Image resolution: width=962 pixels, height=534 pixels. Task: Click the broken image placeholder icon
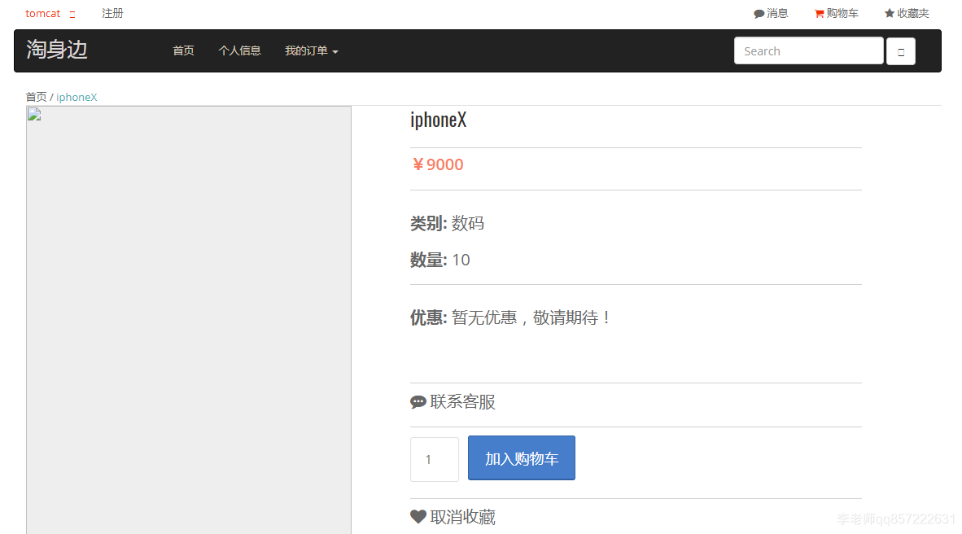[33, 114]
